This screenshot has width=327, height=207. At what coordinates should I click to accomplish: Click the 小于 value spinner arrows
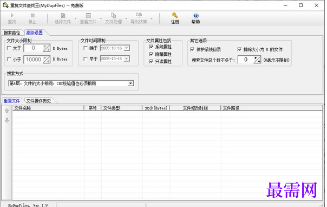pos(47,60)
